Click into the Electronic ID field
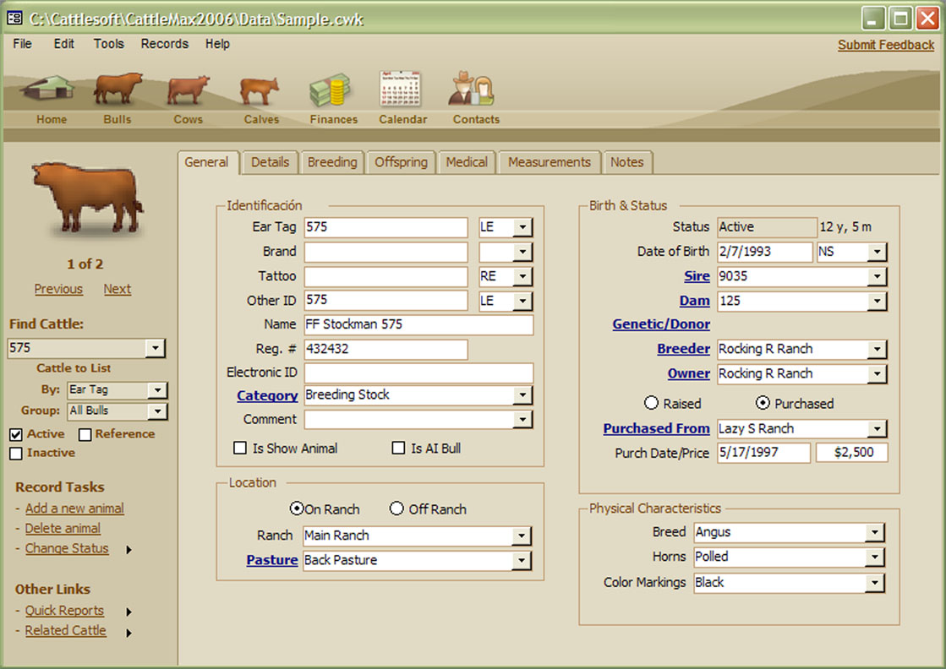Image resolution: width=946 pixels, height=669 pixels. (x=418, y=373)
